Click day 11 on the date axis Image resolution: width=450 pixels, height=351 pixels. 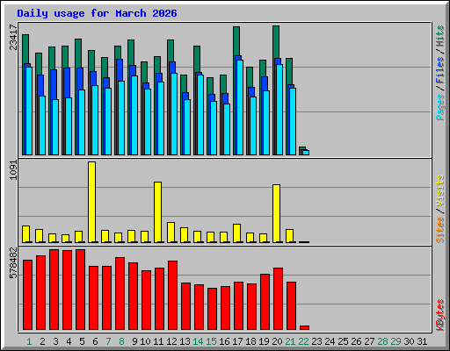[x=158, y=341]
